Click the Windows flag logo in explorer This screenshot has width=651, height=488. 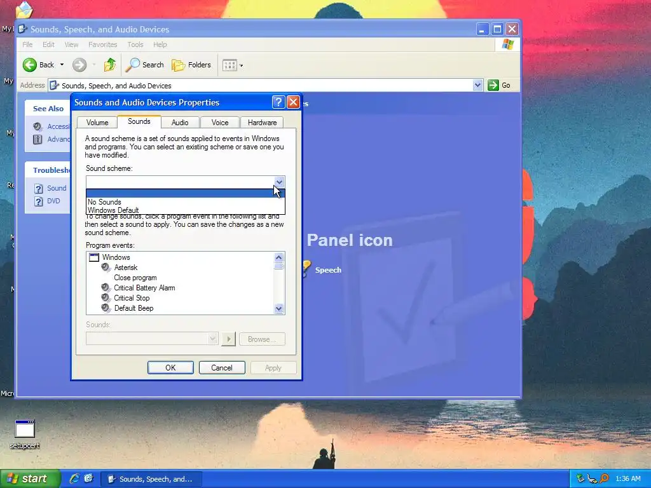(507, 44)
